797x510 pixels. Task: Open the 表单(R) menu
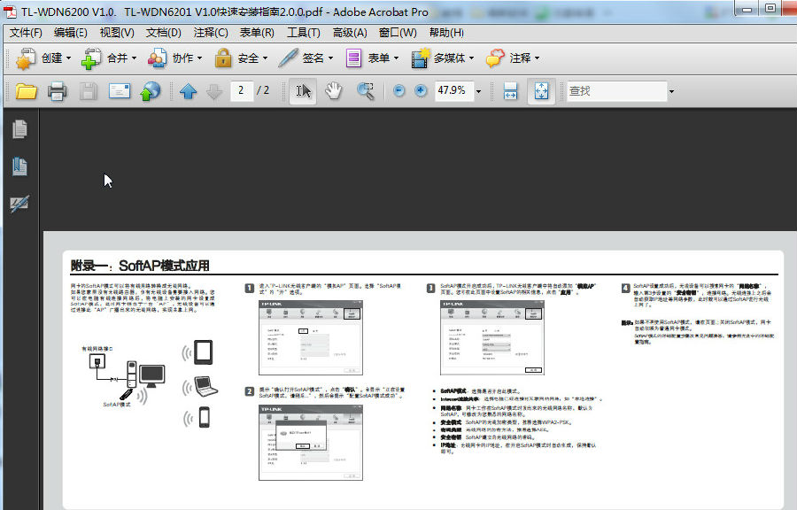pyautogui.click(x=257, y=33)
